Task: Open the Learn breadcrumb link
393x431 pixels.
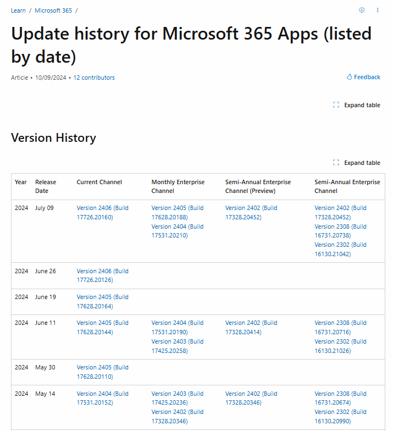Action: click(18, 10)
